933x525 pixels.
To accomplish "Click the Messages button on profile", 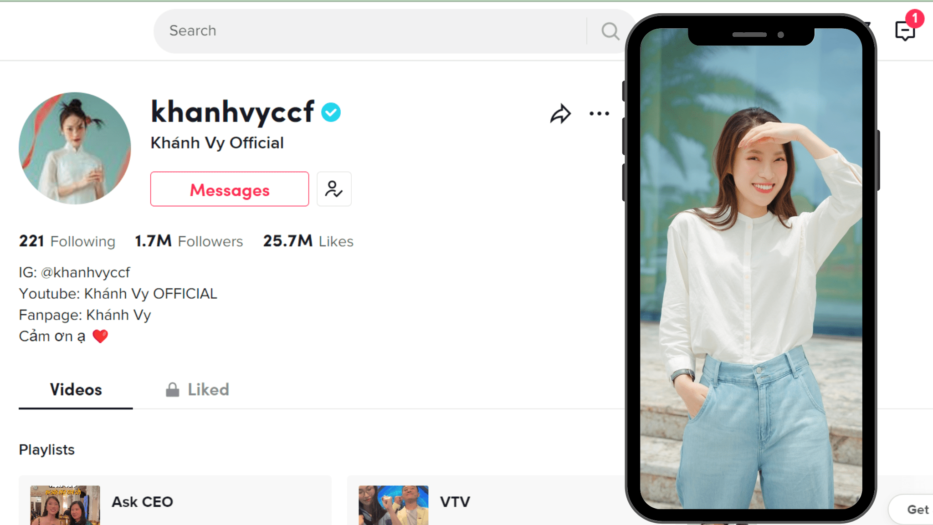I will 230,189.
